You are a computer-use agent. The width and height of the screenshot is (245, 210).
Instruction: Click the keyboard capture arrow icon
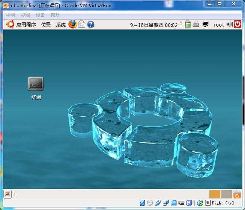(208, 203)
